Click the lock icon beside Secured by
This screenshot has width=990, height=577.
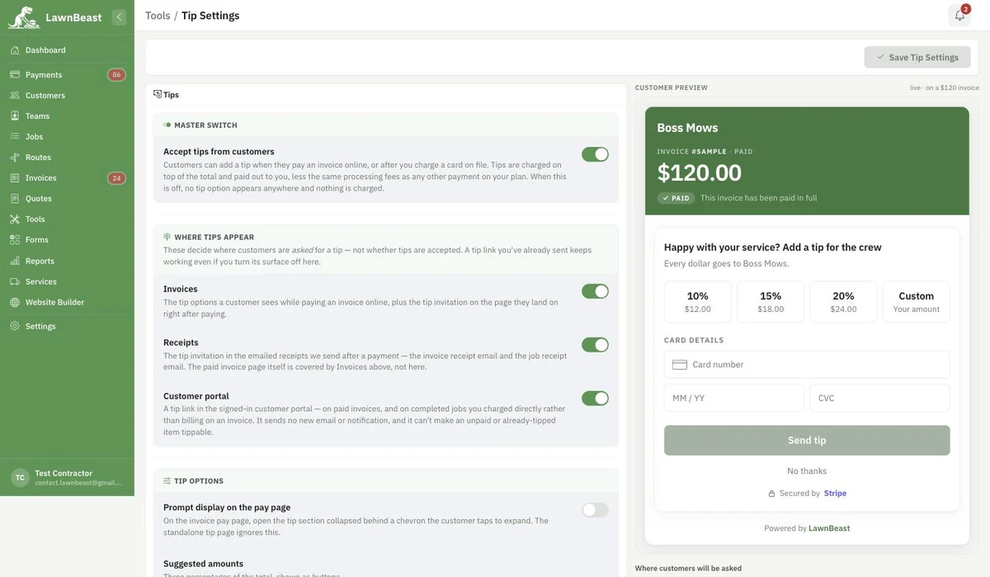[772, 494]
